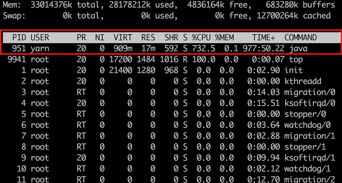Click the migration/0 command text

point(310,92)
